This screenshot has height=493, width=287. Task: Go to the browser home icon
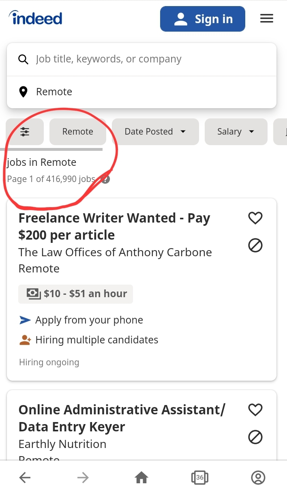pyautogui.click(x=141, y=478)
